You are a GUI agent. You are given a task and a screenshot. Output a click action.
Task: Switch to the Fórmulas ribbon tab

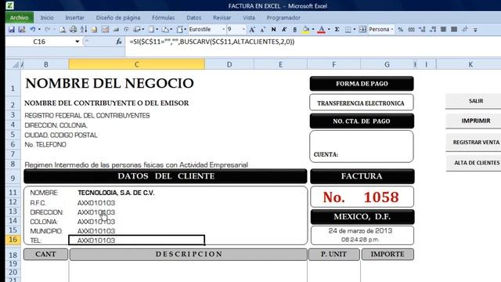click(164, 17)
